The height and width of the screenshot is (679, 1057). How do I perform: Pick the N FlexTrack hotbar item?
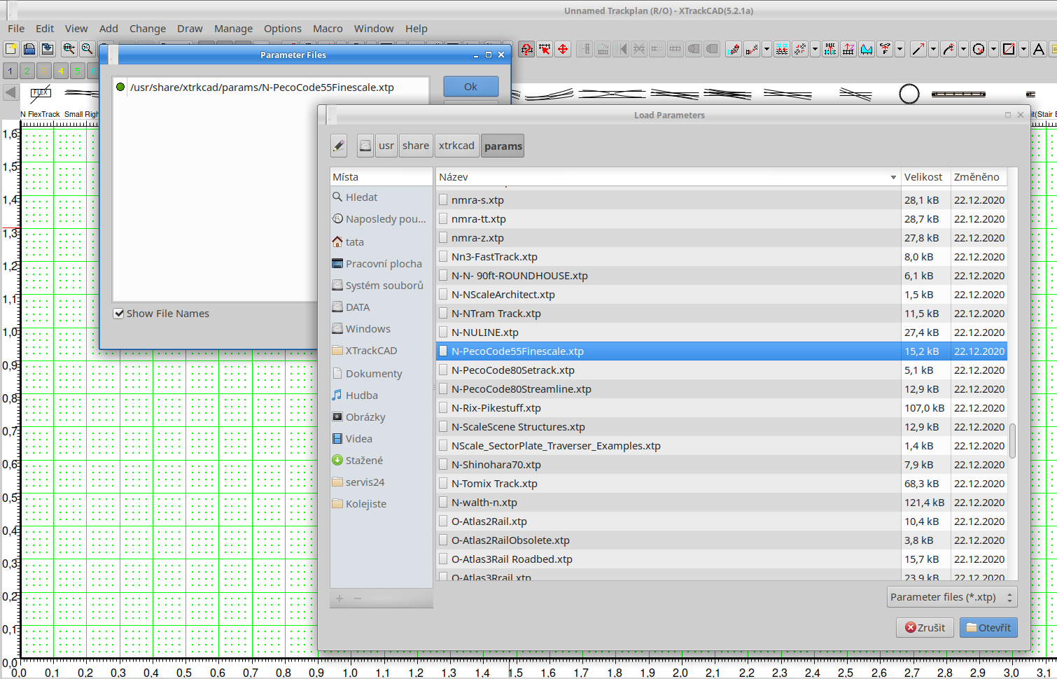click(41, 94)
